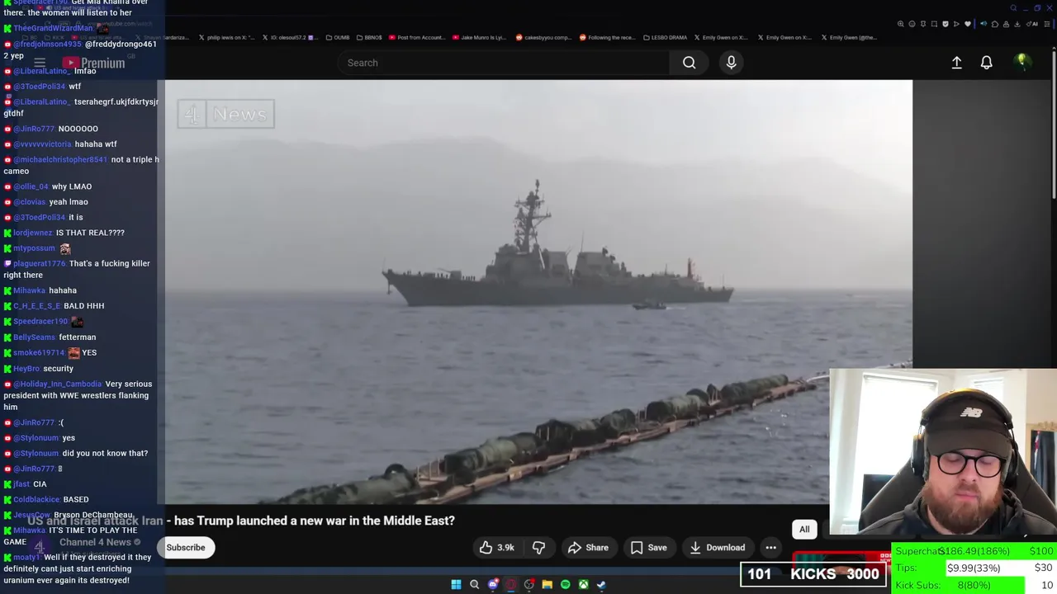
Task: Open Windows taskbar search
Action: tap(474, 584)
